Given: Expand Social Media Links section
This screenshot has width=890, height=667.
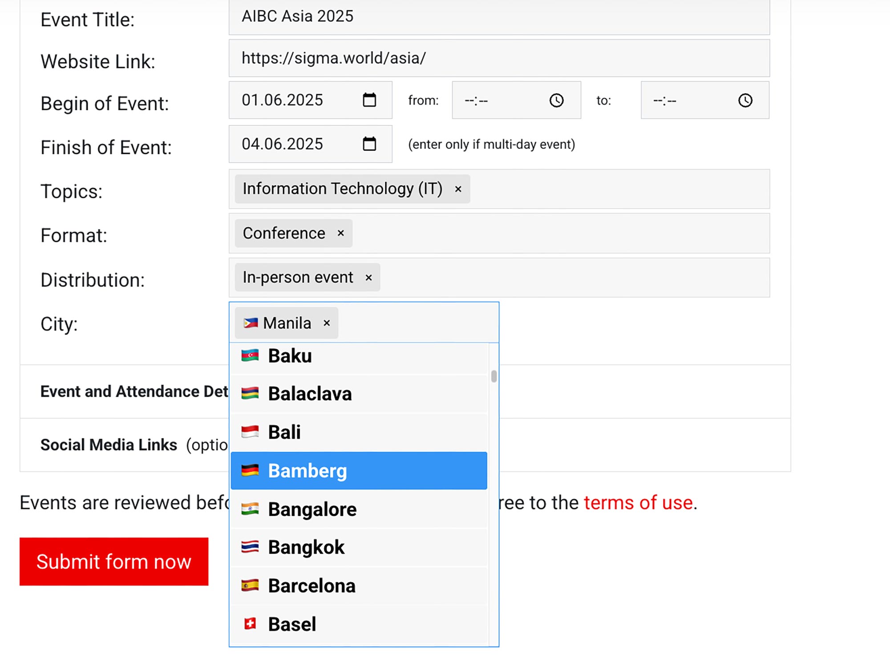Looking at the screenshot, I should [134, 445].
